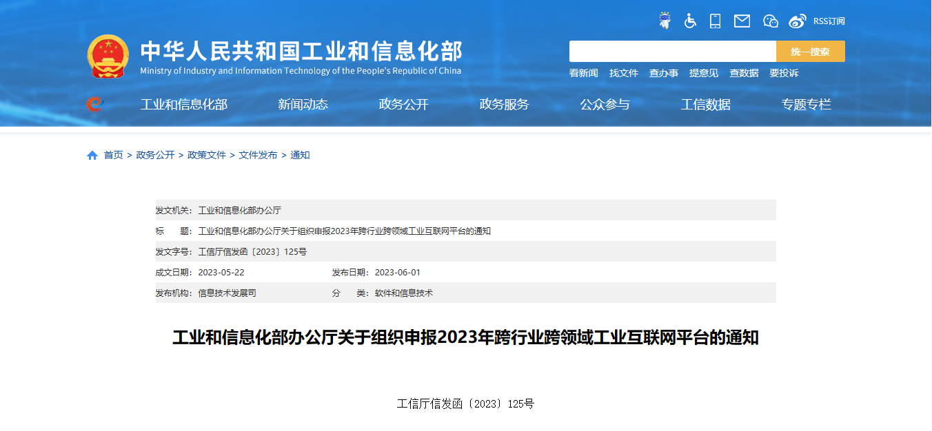Screen dimensions: 932x431
Task: Click the RSS订阅 link
Action: coord(829,21)
